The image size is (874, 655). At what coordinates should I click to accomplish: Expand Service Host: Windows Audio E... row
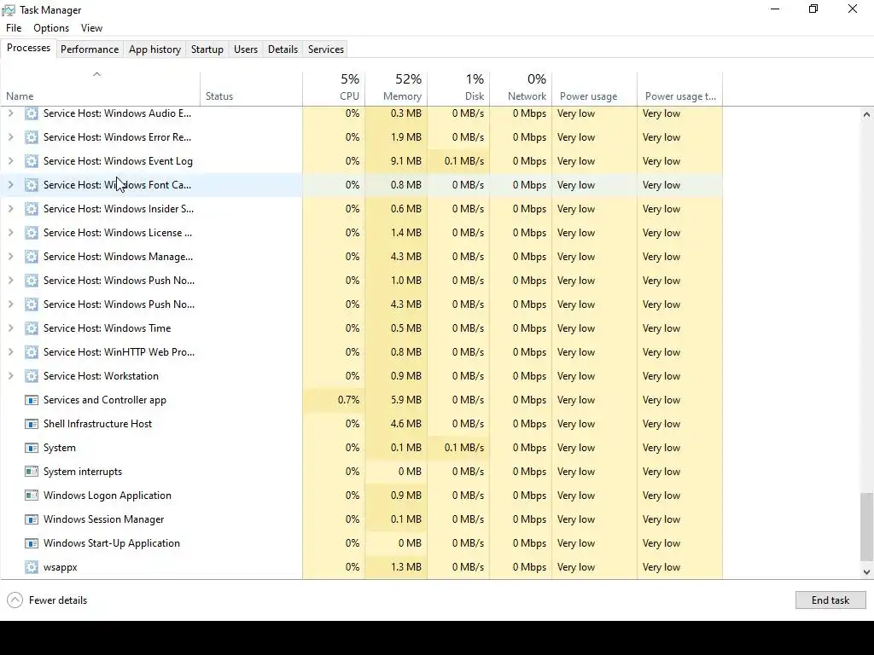point(10,113)
